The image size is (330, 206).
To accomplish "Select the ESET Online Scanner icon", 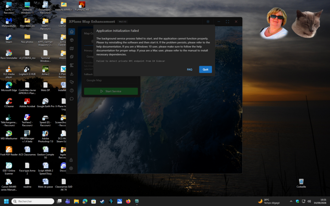I will [9, 169].
